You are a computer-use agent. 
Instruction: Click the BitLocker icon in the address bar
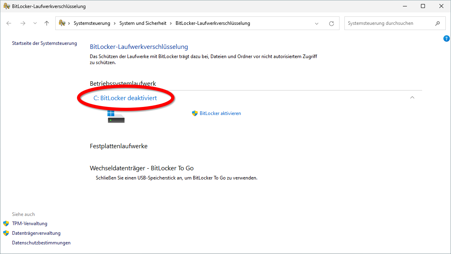pyautogui.click(x=61, y=23)
